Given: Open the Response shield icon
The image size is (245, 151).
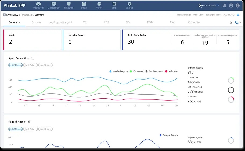Looking at the screenshot, I should [x=69, y=4].
